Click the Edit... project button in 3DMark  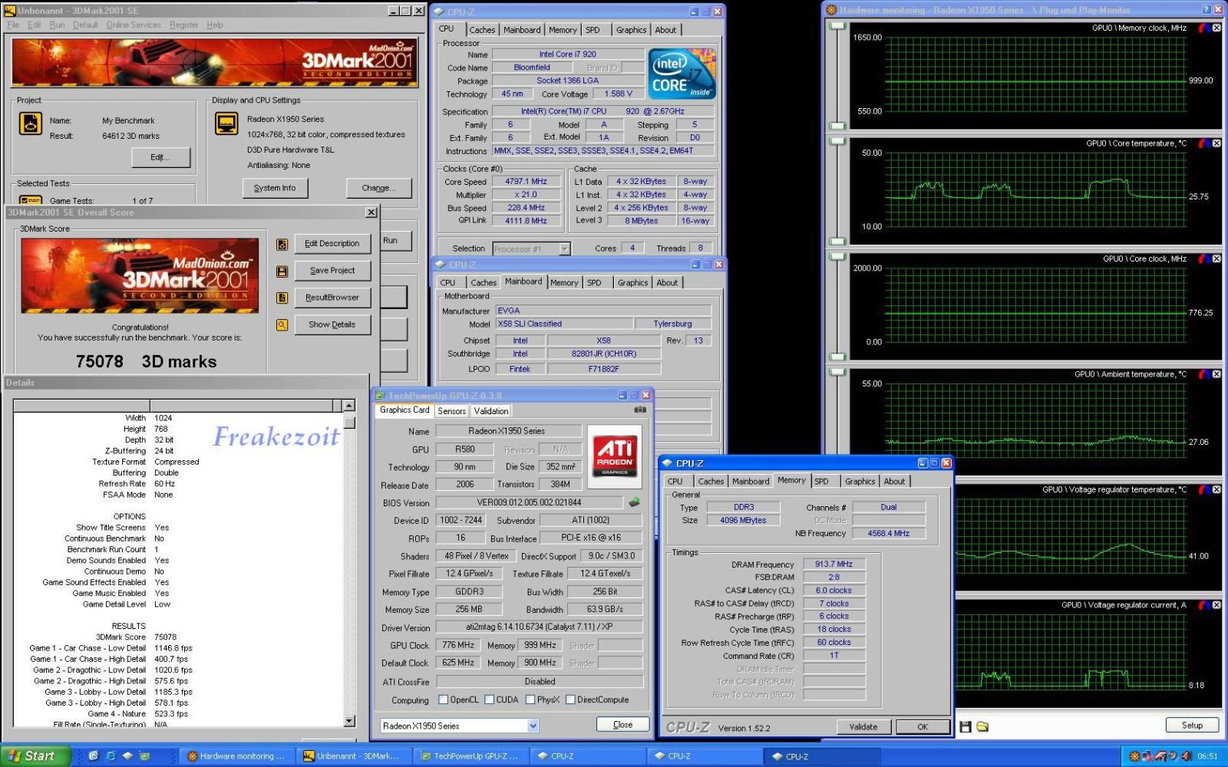(160, 157)
